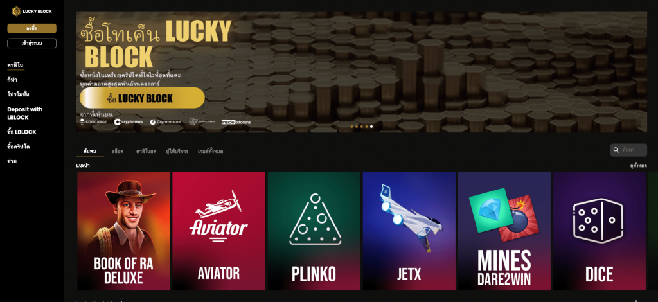Click the Cryptonaute logo

[x=165, y=122]
